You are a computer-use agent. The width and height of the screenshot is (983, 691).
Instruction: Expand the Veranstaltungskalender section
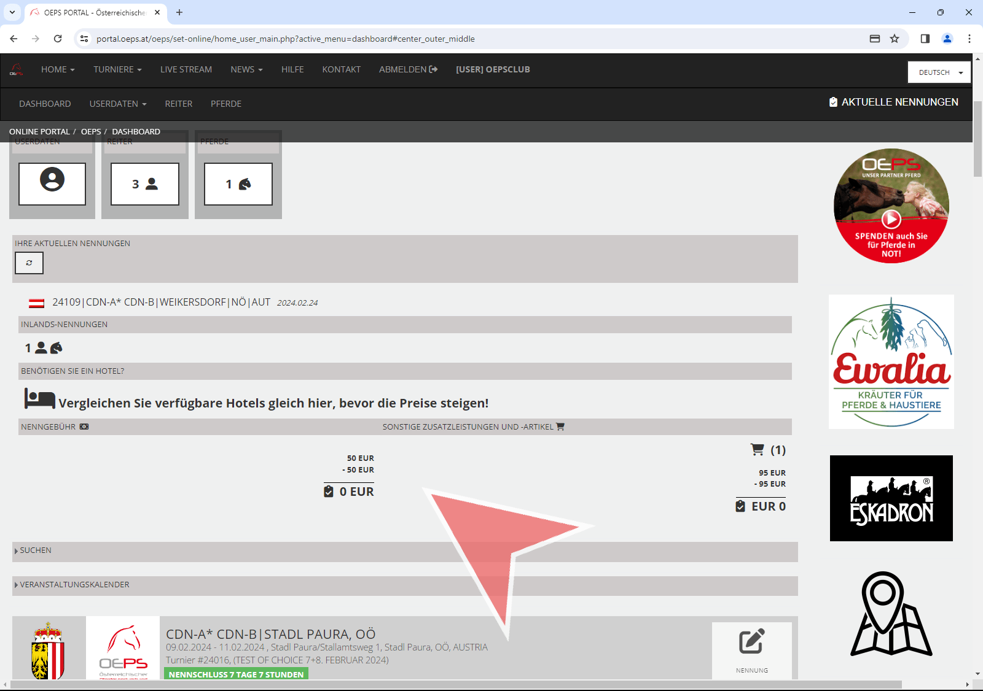coord(74,585)
